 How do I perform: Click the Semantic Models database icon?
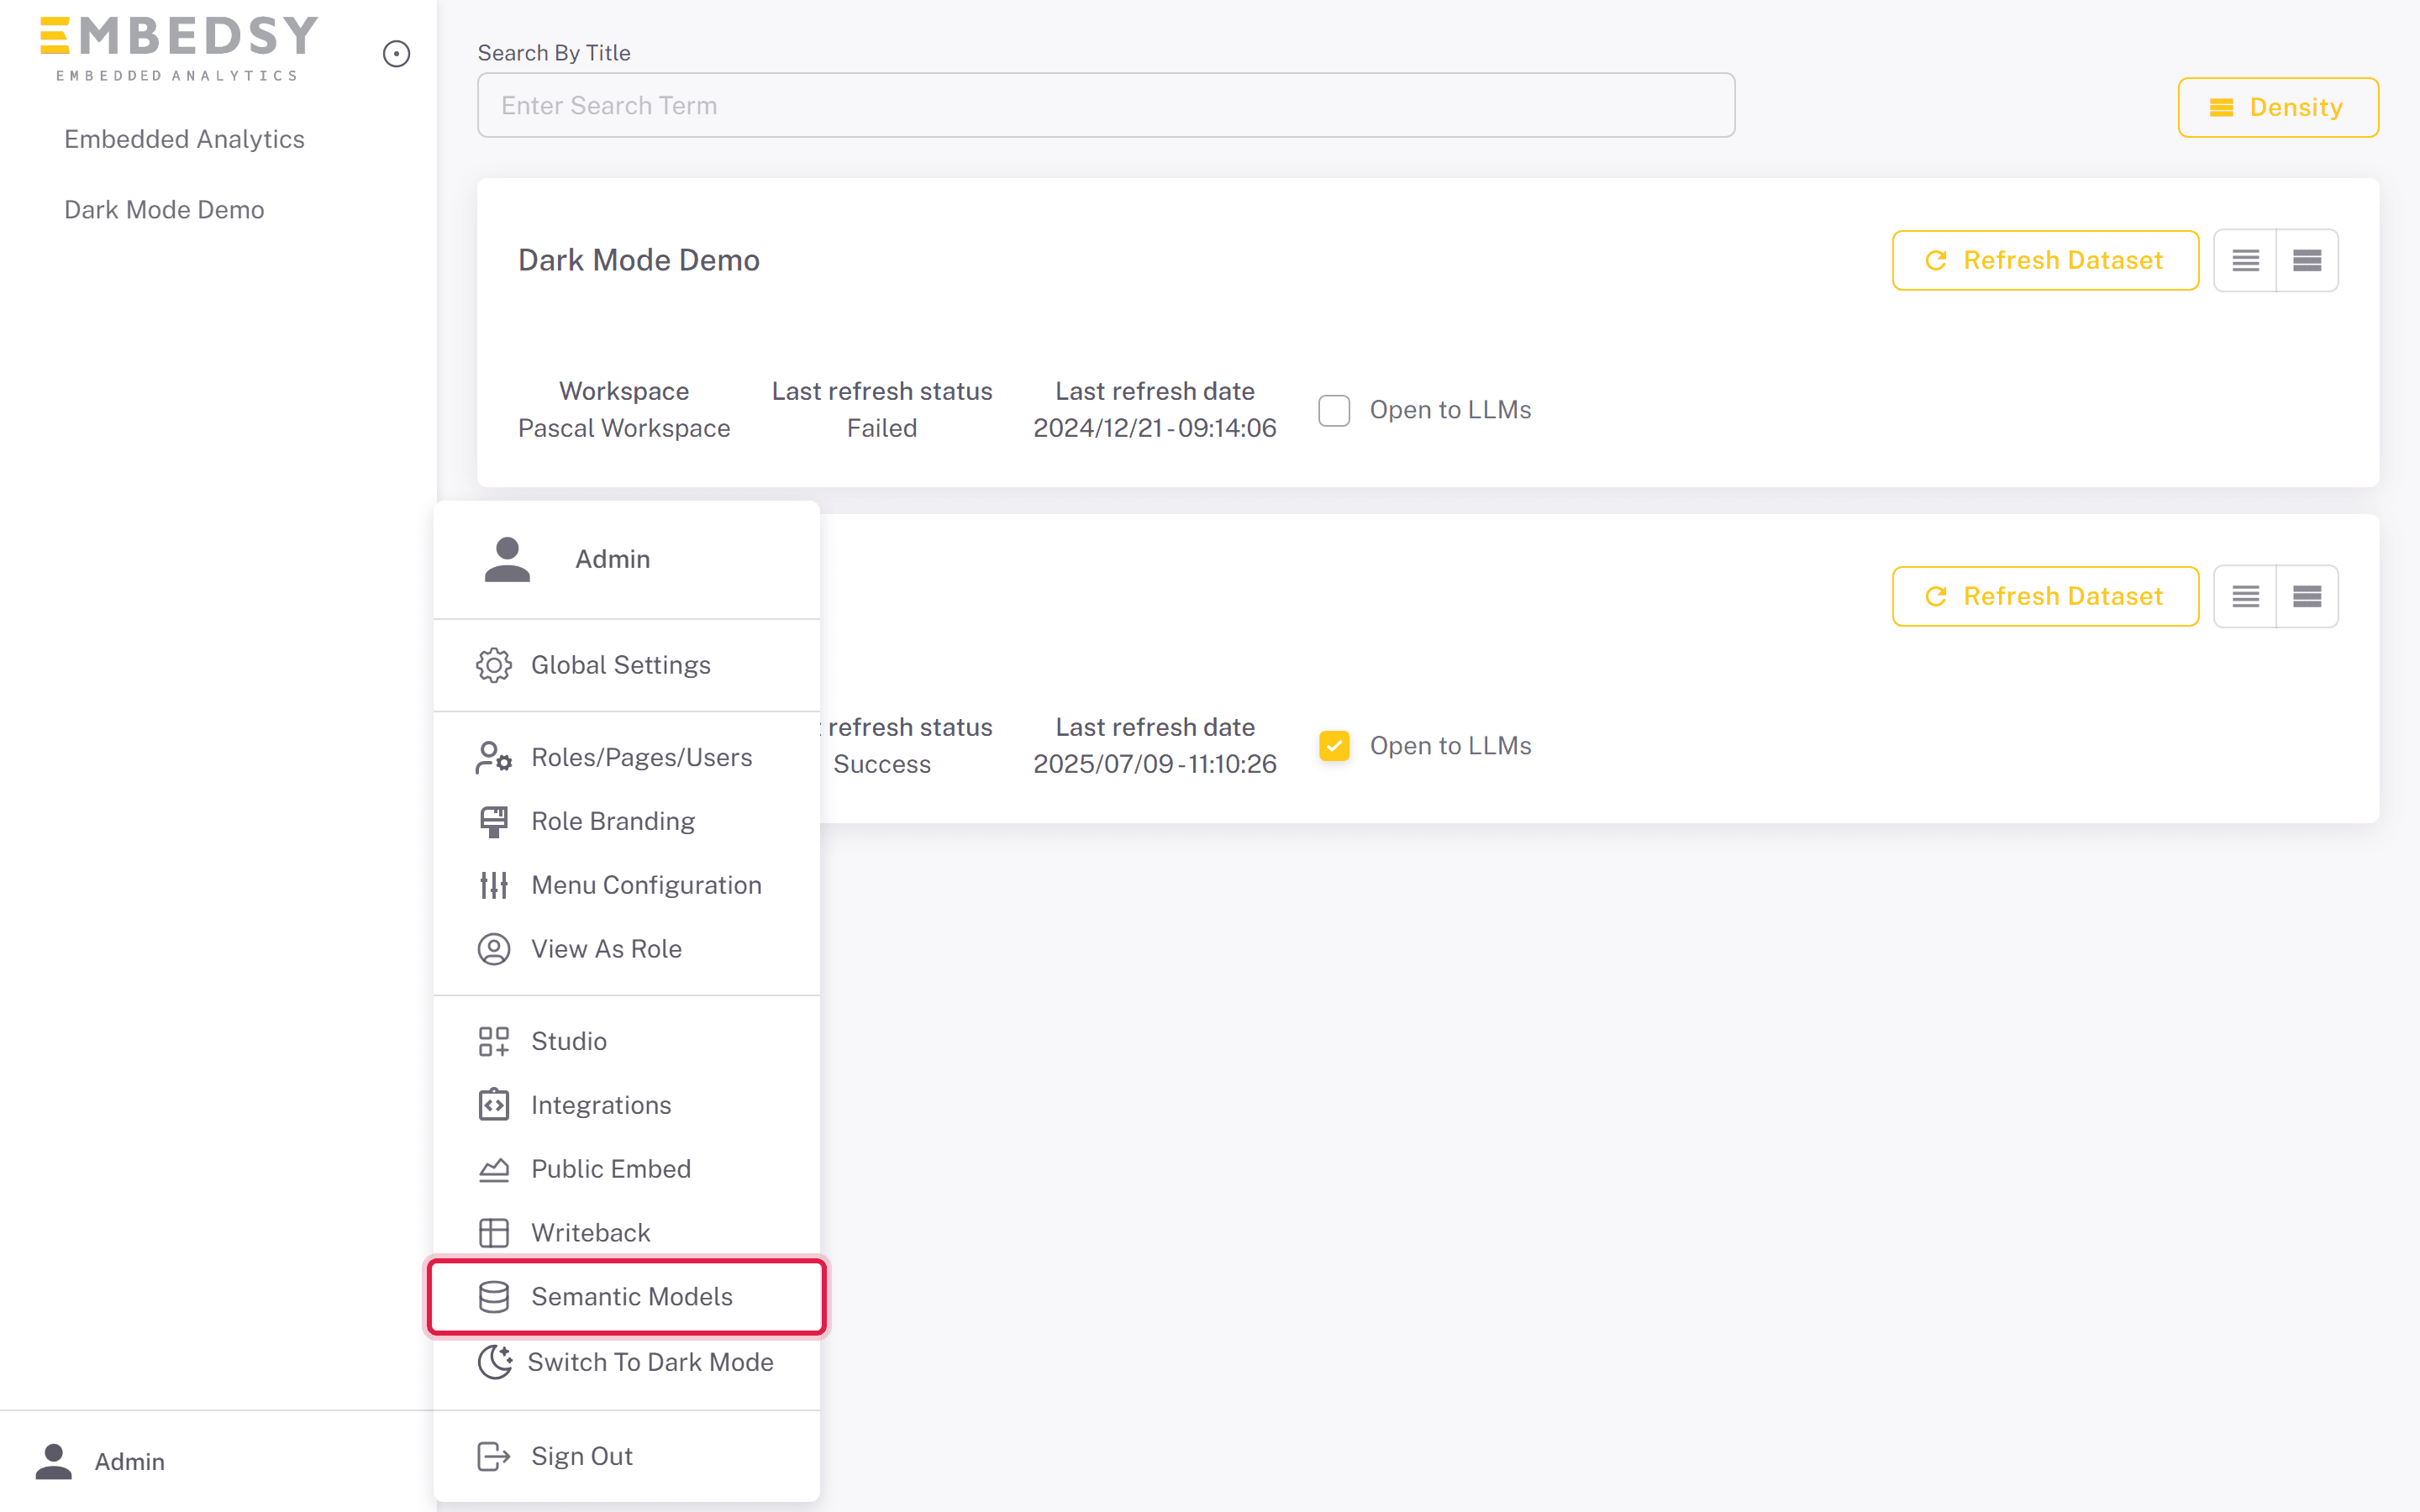[494, 1297]
